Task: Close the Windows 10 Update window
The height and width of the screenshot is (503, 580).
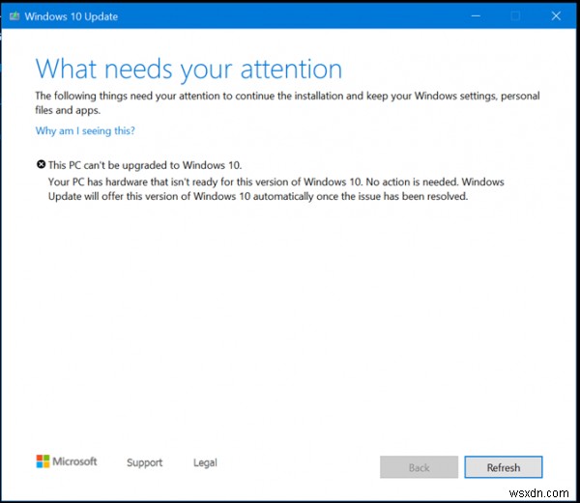Action: click(x=556, y=15)
